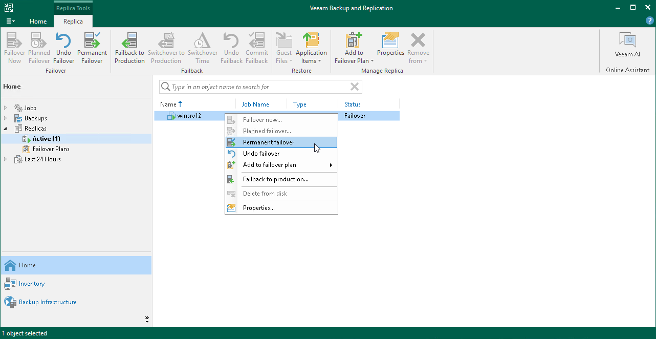The width and height of the screenshot is (656, 339).
Task: Open the Application Items restore dropdown
Action: pos(311,48)
